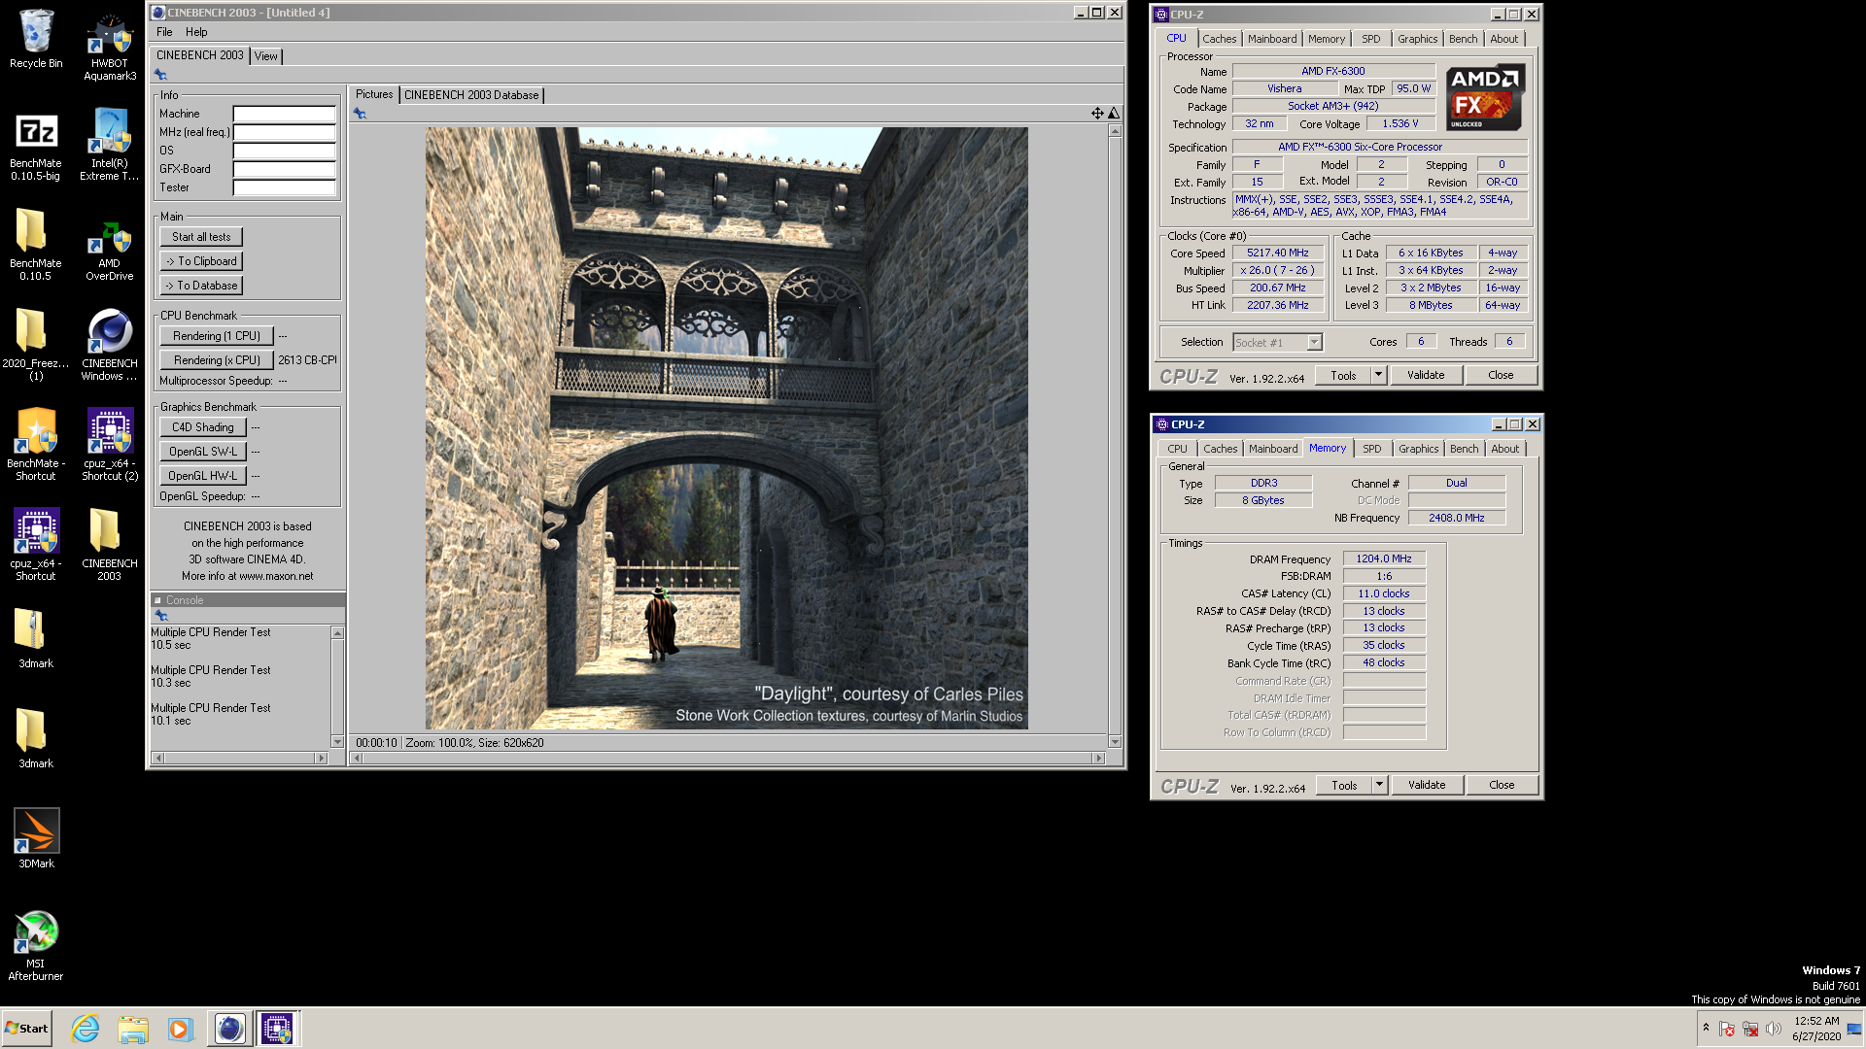The height and width of the screenshot is (1049, 1866).
Task: Open Windows Explorer from taskbar
Action: tap(133, 1029)
